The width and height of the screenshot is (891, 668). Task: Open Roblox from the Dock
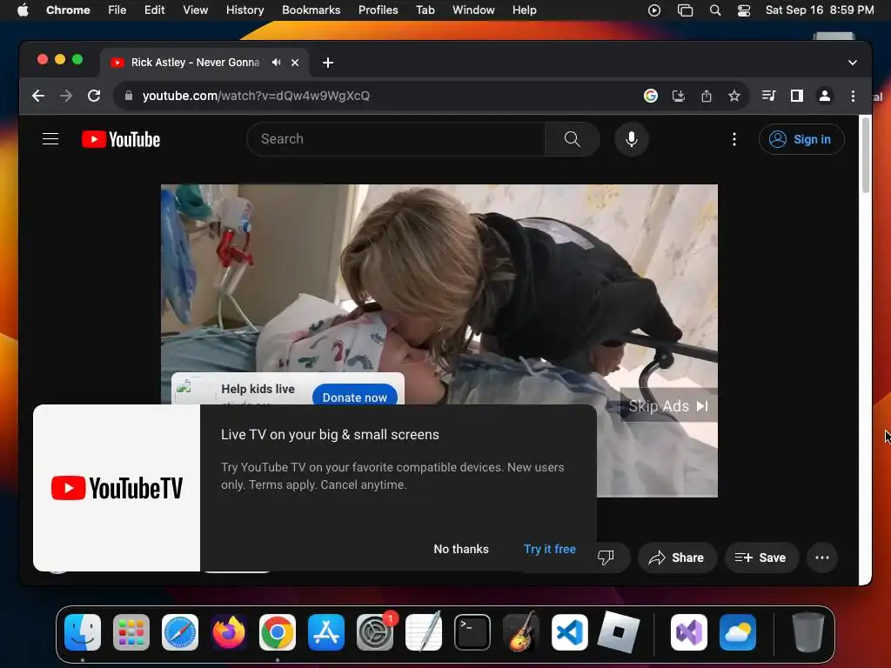click(x=619, y=632)
